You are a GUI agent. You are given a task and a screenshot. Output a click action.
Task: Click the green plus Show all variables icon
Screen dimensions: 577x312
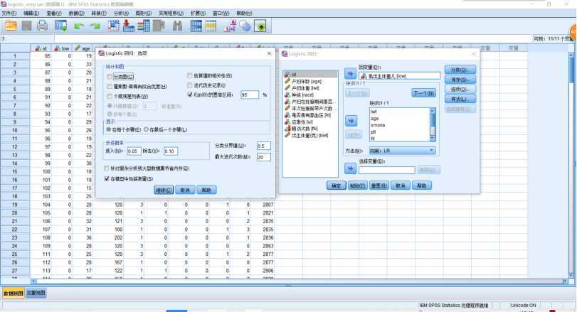tap(260, 26)
